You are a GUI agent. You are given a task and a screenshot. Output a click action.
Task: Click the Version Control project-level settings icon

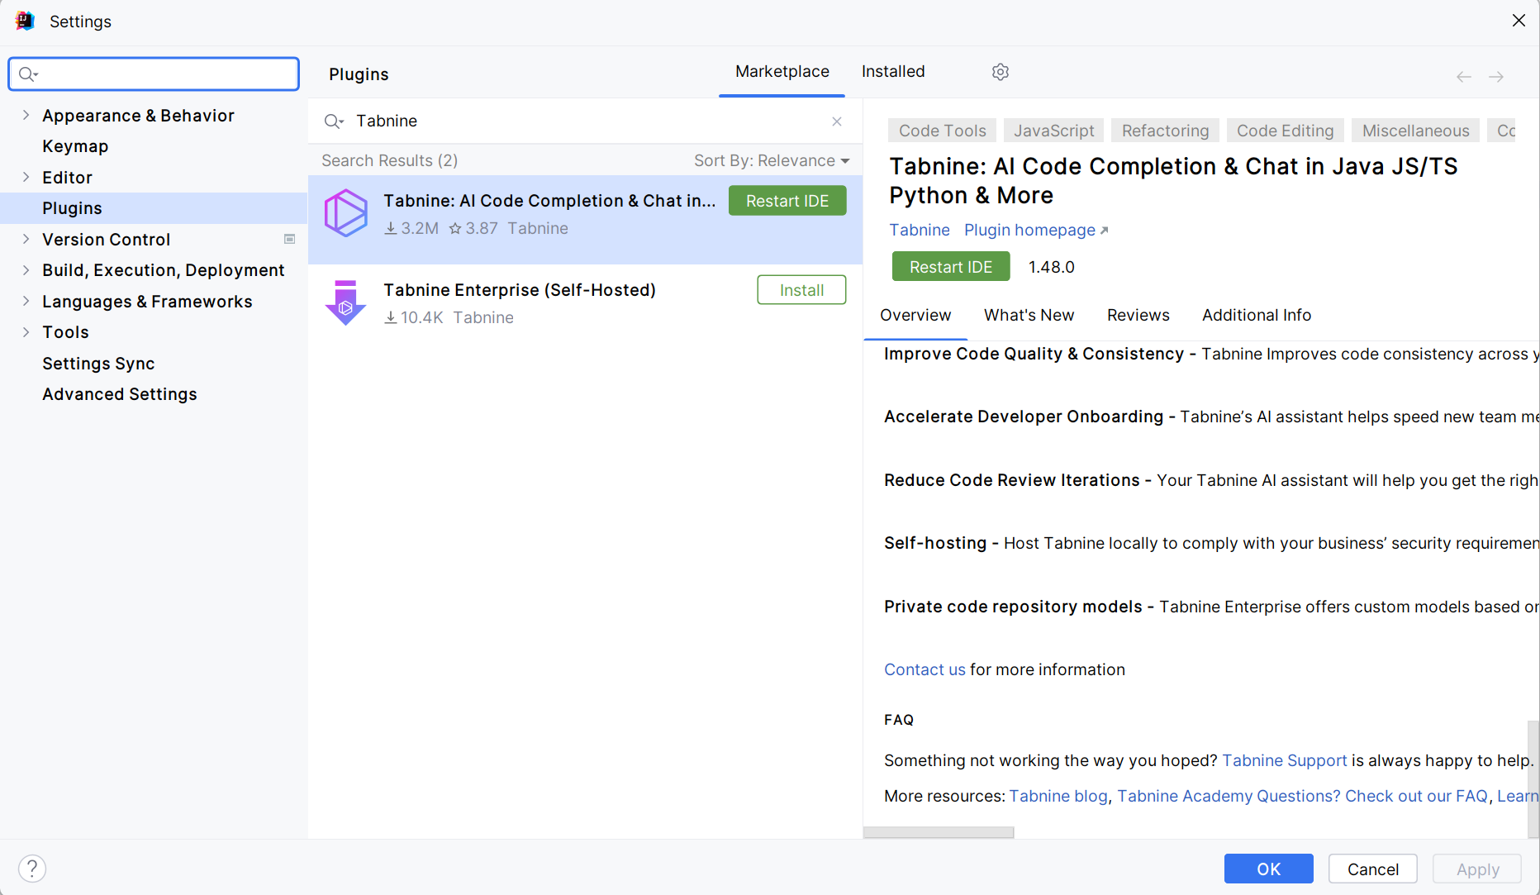(290, 239)
